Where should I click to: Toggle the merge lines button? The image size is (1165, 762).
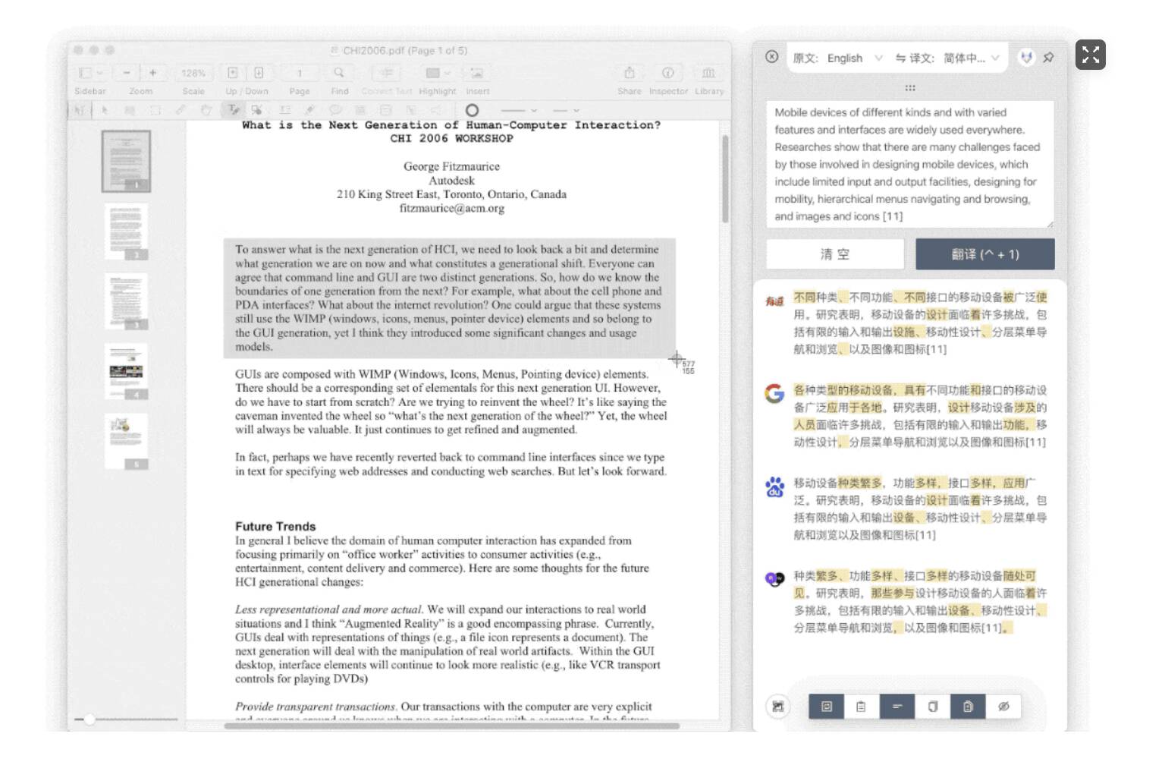pyautogui.click(x=897, y=707)
